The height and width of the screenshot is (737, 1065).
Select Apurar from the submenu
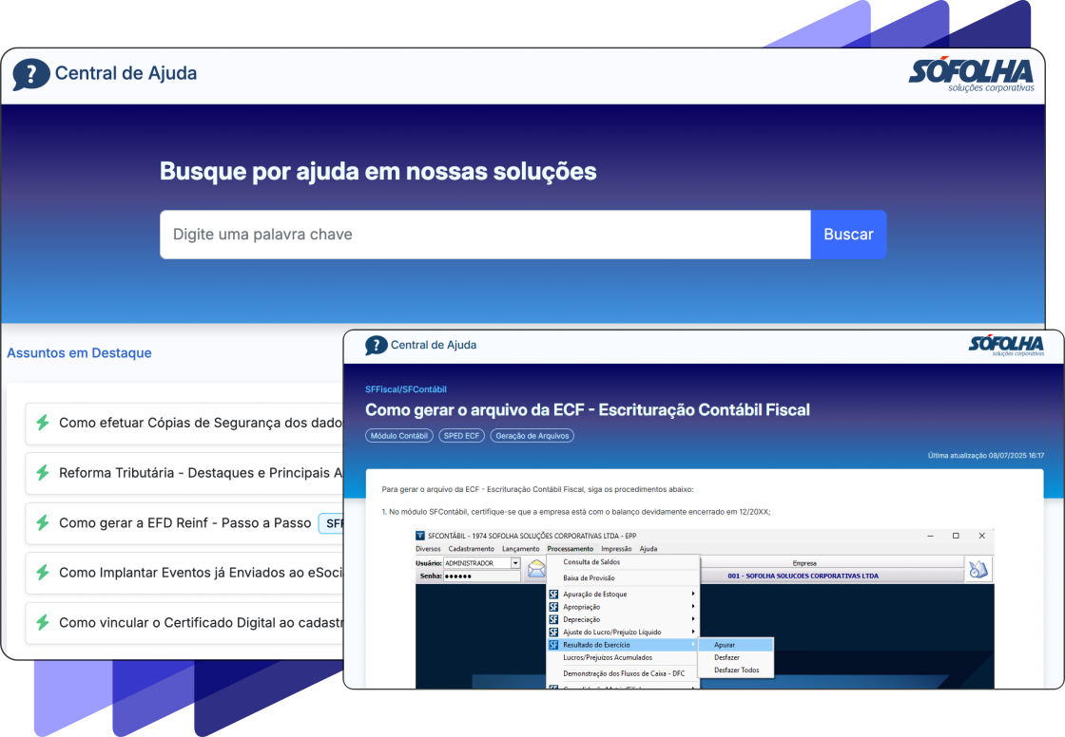click(x=725, y=645)
